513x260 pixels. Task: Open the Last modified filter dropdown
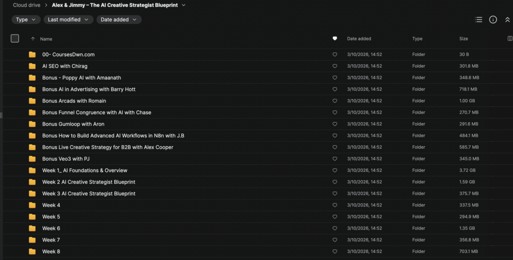(x=68, y=20)
